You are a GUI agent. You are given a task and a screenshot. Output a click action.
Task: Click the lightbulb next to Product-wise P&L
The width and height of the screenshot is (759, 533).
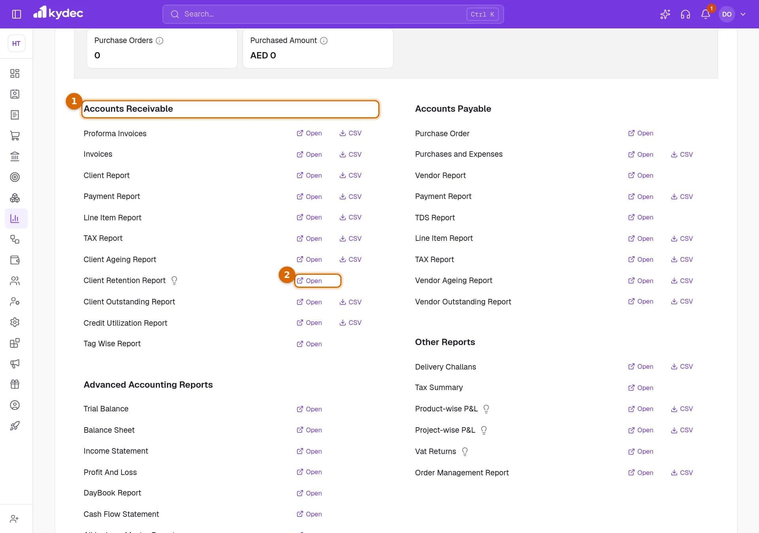click(x=486, y=409)
